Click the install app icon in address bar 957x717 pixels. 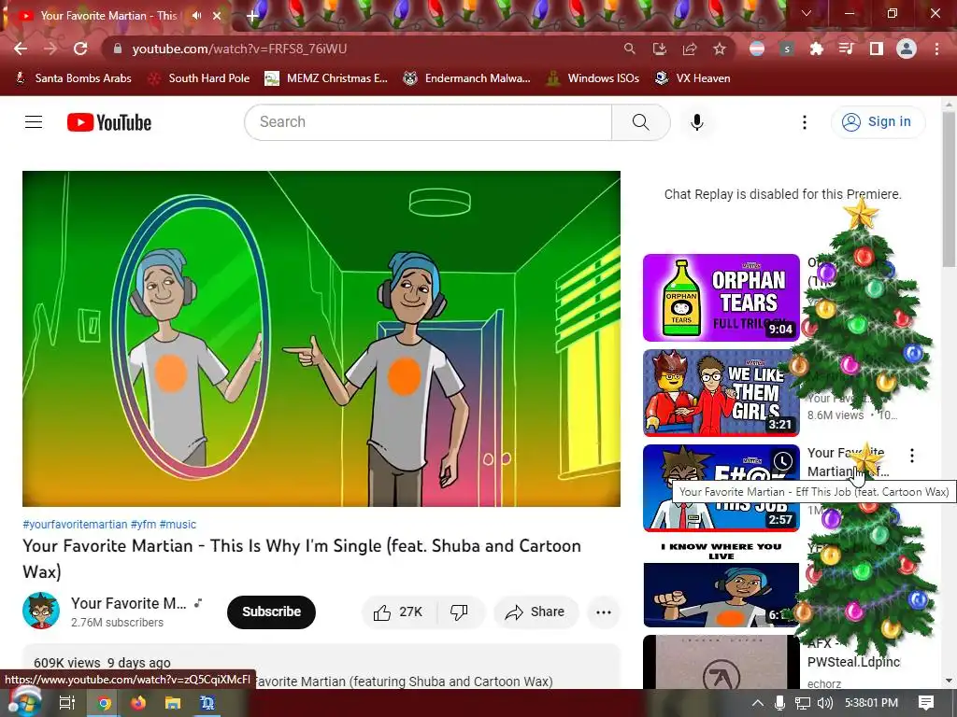click(x=659, y=49)
